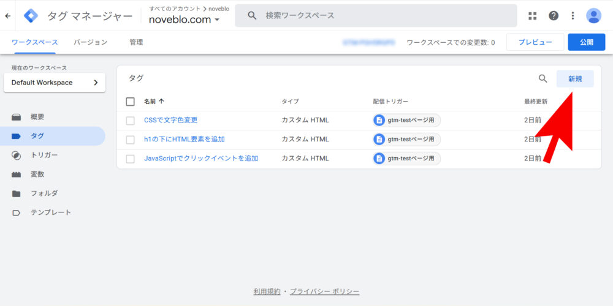613x306 pixels.
Task: Open トリガー in the sidebar
Action: pyautogui.click(x=44, y=155)
